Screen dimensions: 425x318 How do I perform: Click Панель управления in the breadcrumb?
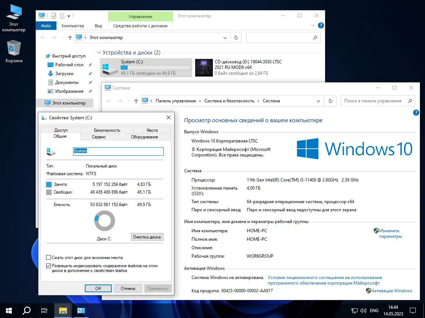[x=176, y=101]
